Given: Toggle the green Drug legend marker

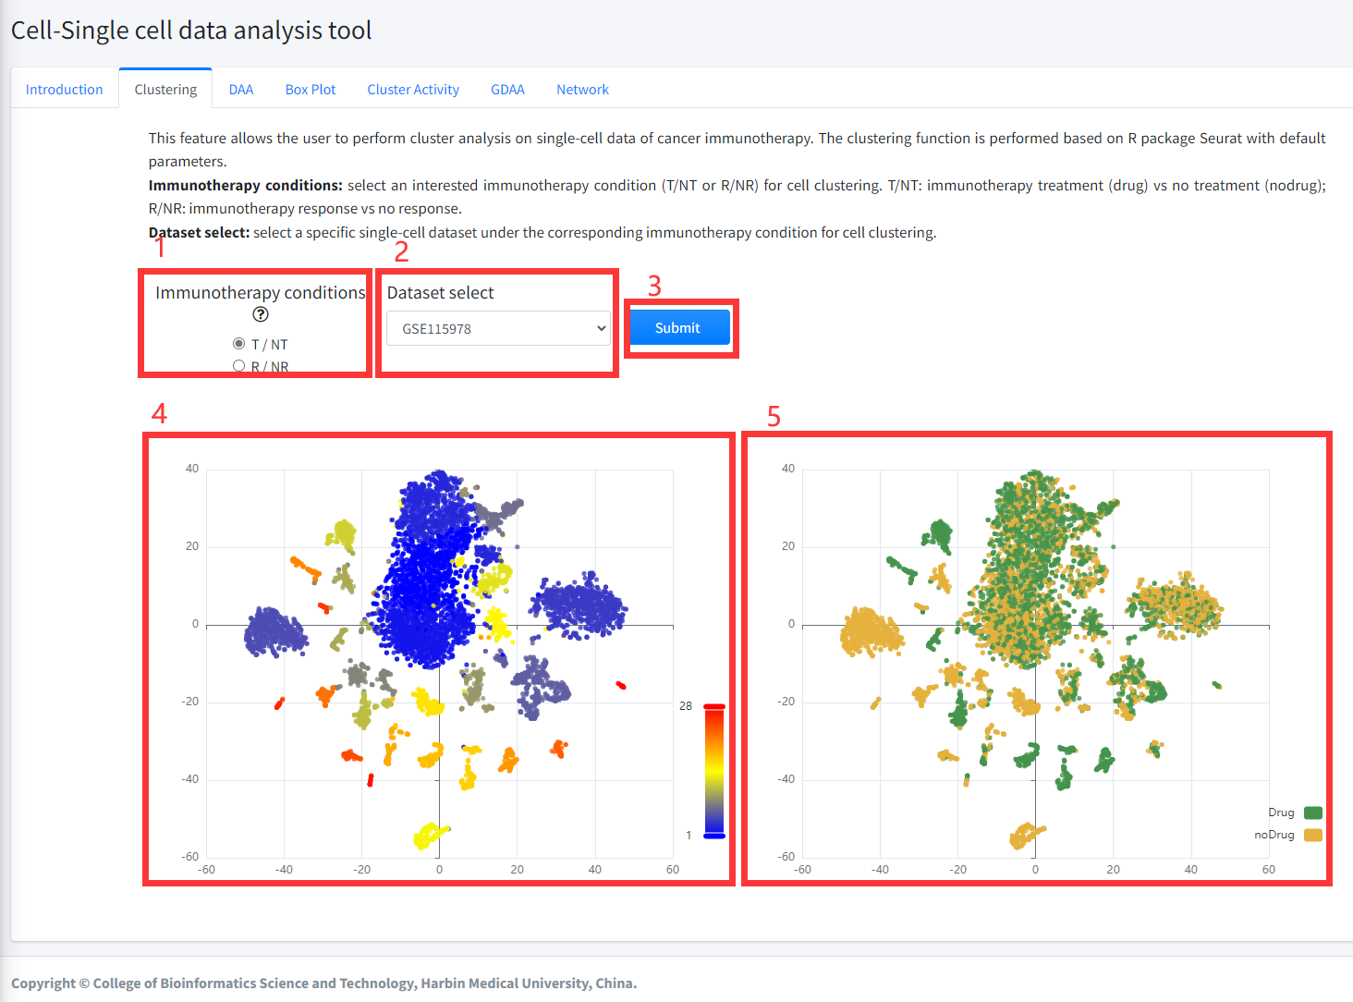Looking at the screenshot, I should click(1312, 813).
